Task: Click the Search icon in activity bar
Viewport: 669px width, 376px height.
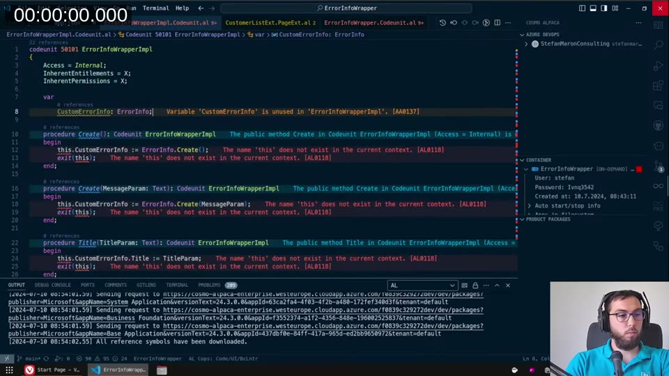Action: coord(658,45)
